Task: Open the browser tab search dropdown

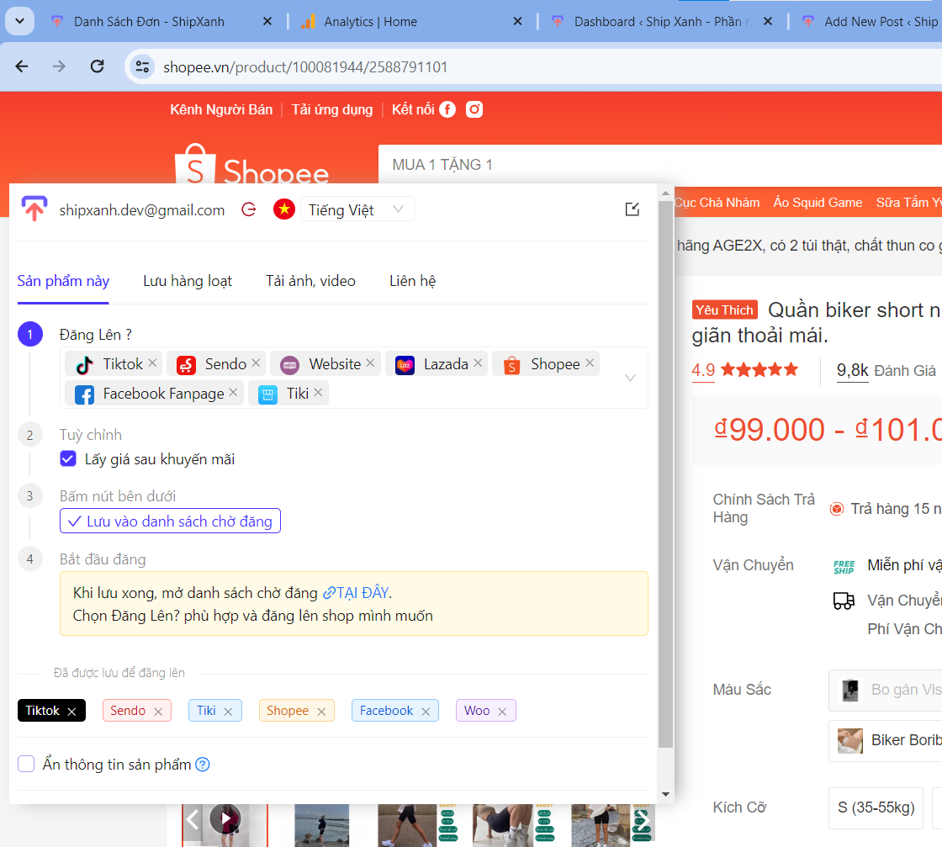Action: coord(19,21)
